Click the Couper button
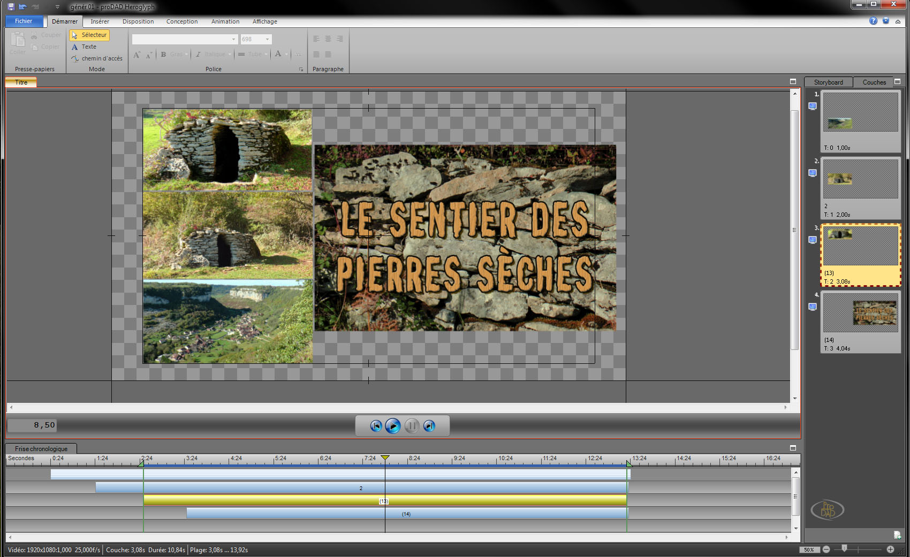This screenshot has height=557, width=910. (47, 35)
